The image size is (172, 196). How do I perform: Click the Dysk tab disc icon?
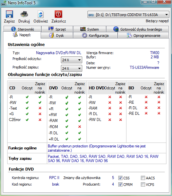tap(51, 35)
